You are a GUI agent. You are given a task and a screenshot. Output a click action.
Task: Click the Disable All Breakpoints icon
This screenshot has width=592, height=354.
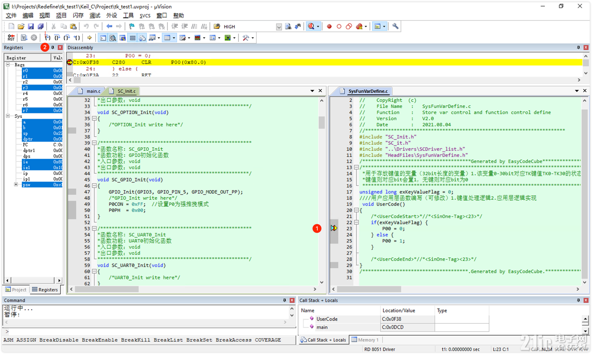(349, 27)
